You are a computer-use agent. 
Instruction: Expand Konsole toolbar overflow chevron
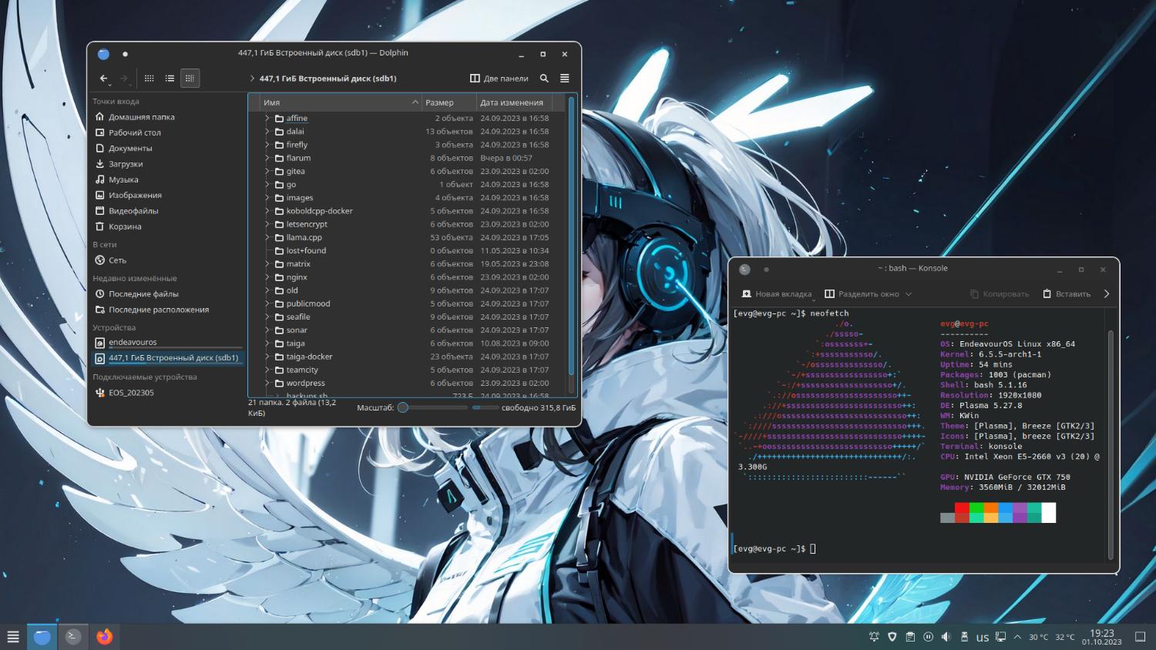point(1107,294)
